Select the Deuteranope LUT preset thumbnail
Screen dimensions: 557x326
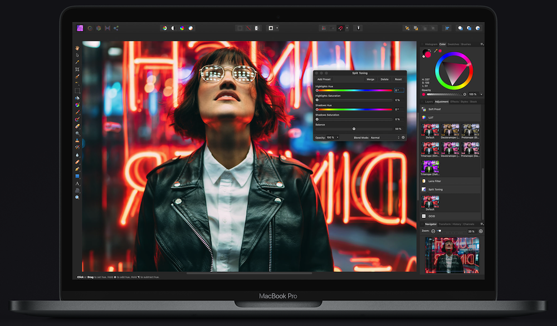(x=451, y=130)
